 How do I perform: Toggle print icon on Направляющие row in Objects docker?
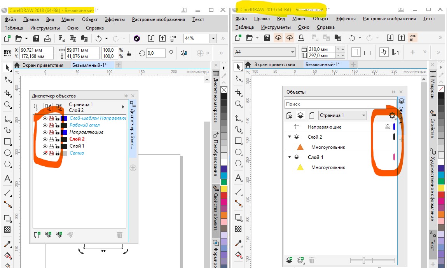click(x=388, y=127)
